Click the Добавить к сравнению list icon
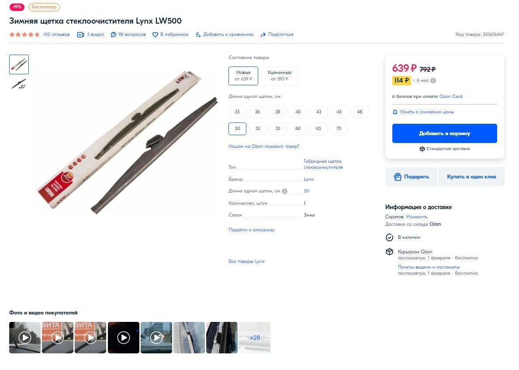Image resolution: width=519 pixels, height=370 pixels. click(198, 35)
